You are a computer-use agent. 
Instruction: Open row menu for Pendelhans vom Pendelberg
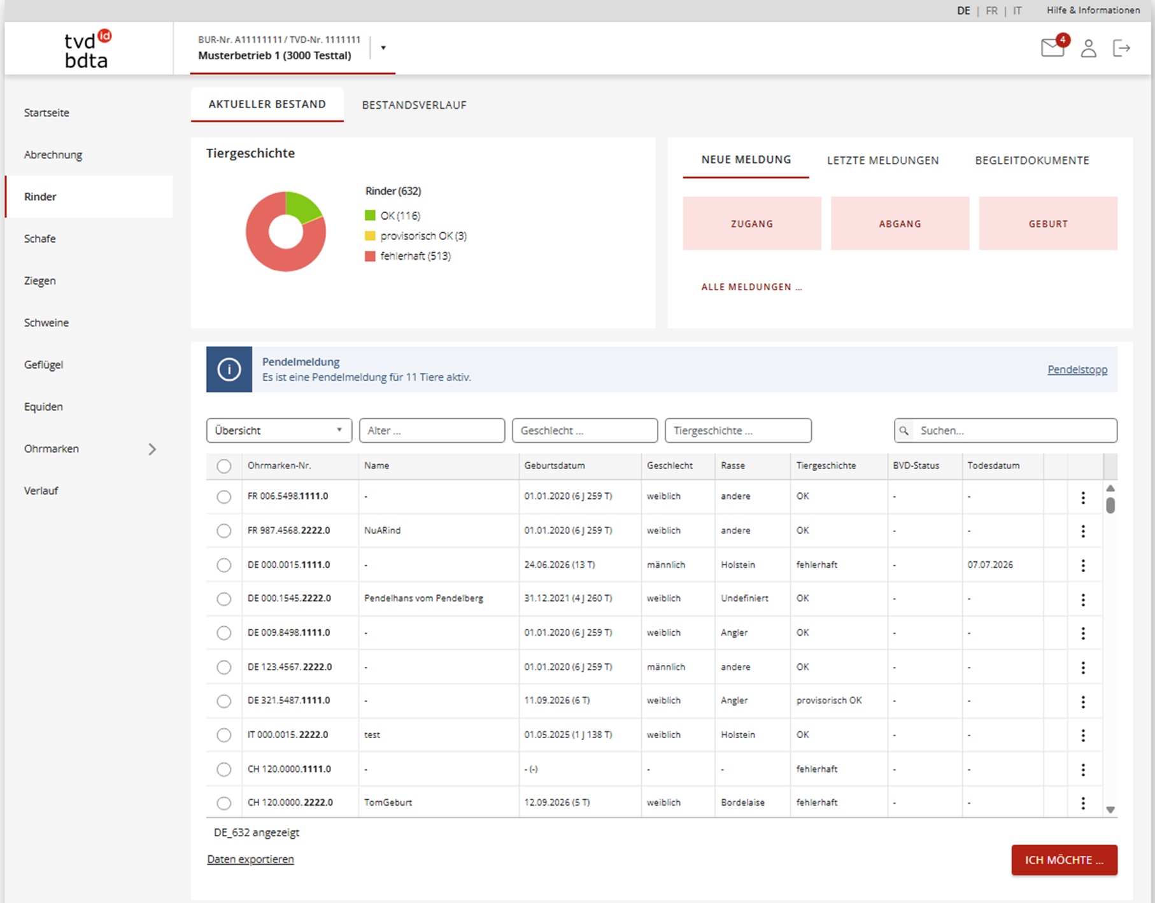tap(1083, 599)
